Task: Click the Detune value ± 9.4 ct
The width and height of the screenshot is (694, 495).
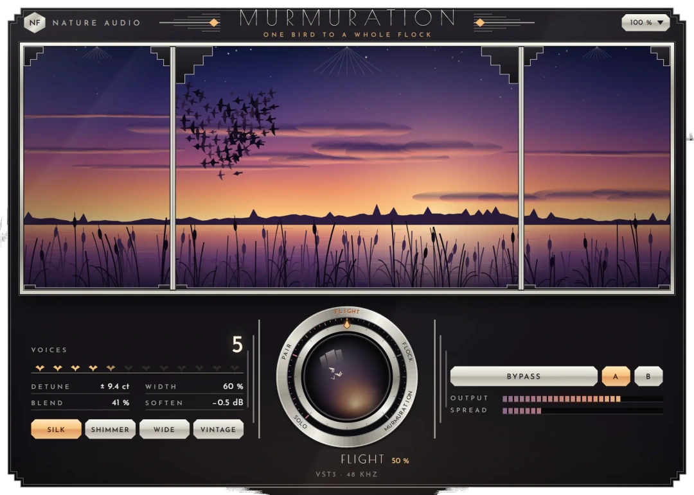Action: pos(114,386)
